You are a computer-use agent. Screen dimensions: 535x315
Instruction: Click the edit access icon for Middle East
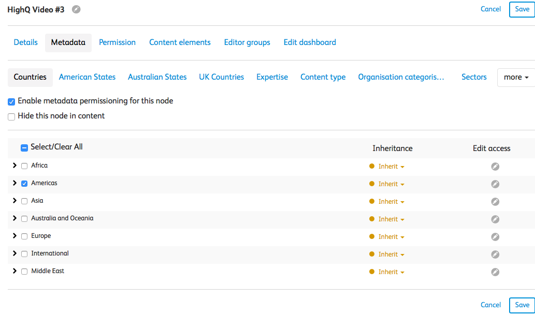coord(495,272)
